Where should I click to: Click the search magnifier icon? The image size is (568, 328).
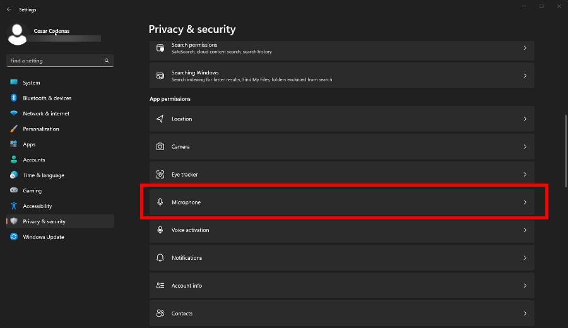107,61
